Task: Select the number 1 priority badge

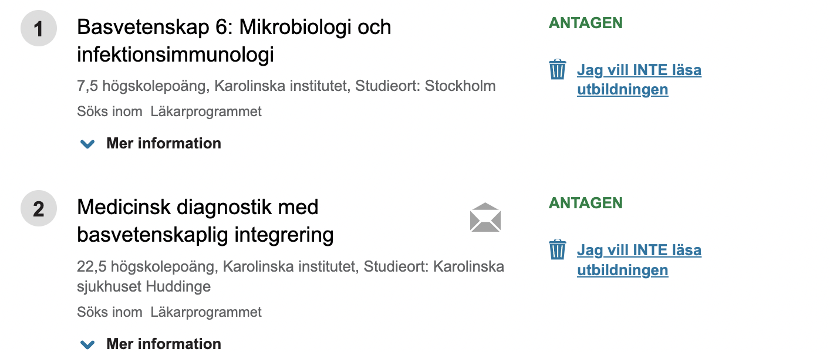Action: coord(39,28)
